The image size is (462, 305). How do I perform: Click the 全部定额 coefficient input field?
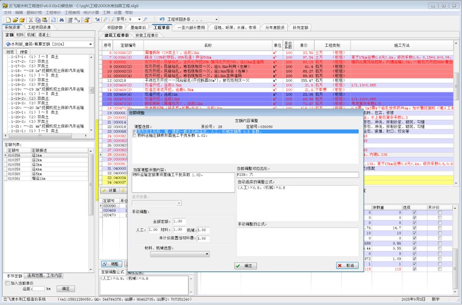tap(178, 222)
